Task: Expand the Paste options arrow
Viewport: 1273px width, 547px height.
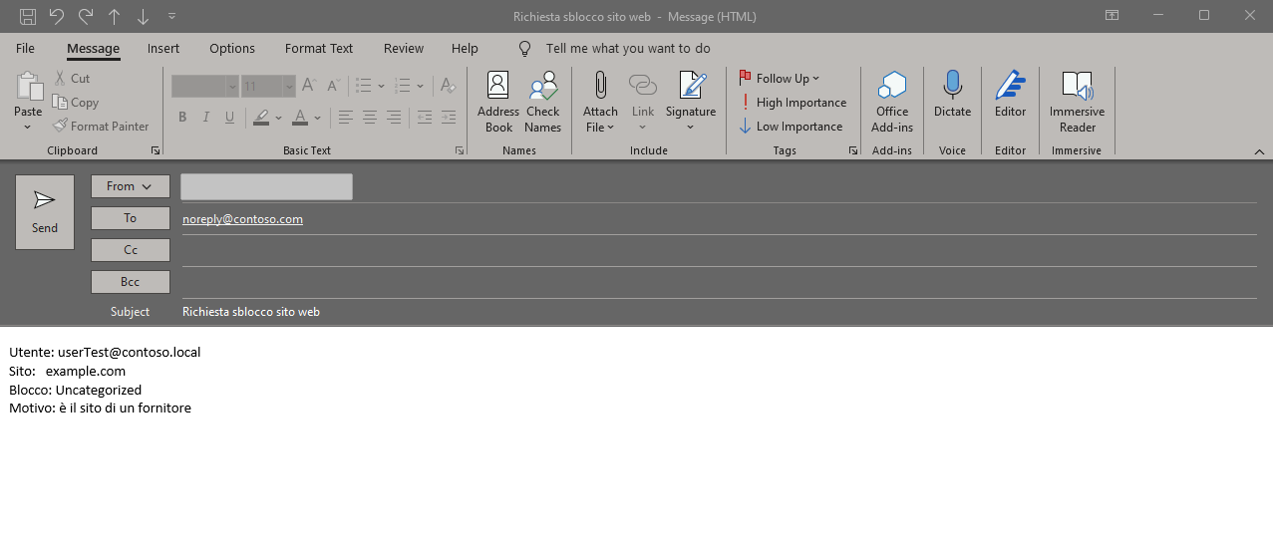Action: (28, 127)
